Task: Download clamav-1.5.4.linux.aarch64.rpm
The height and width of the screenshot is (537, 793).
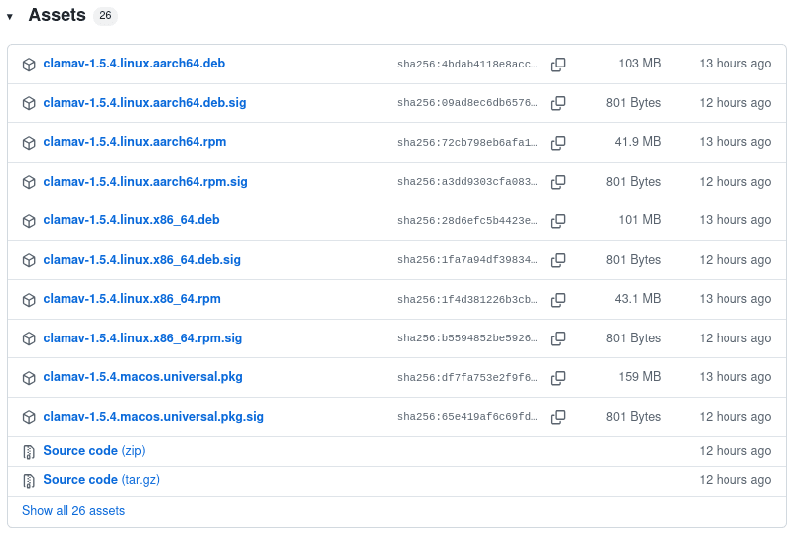Action: tap(135, 142)
